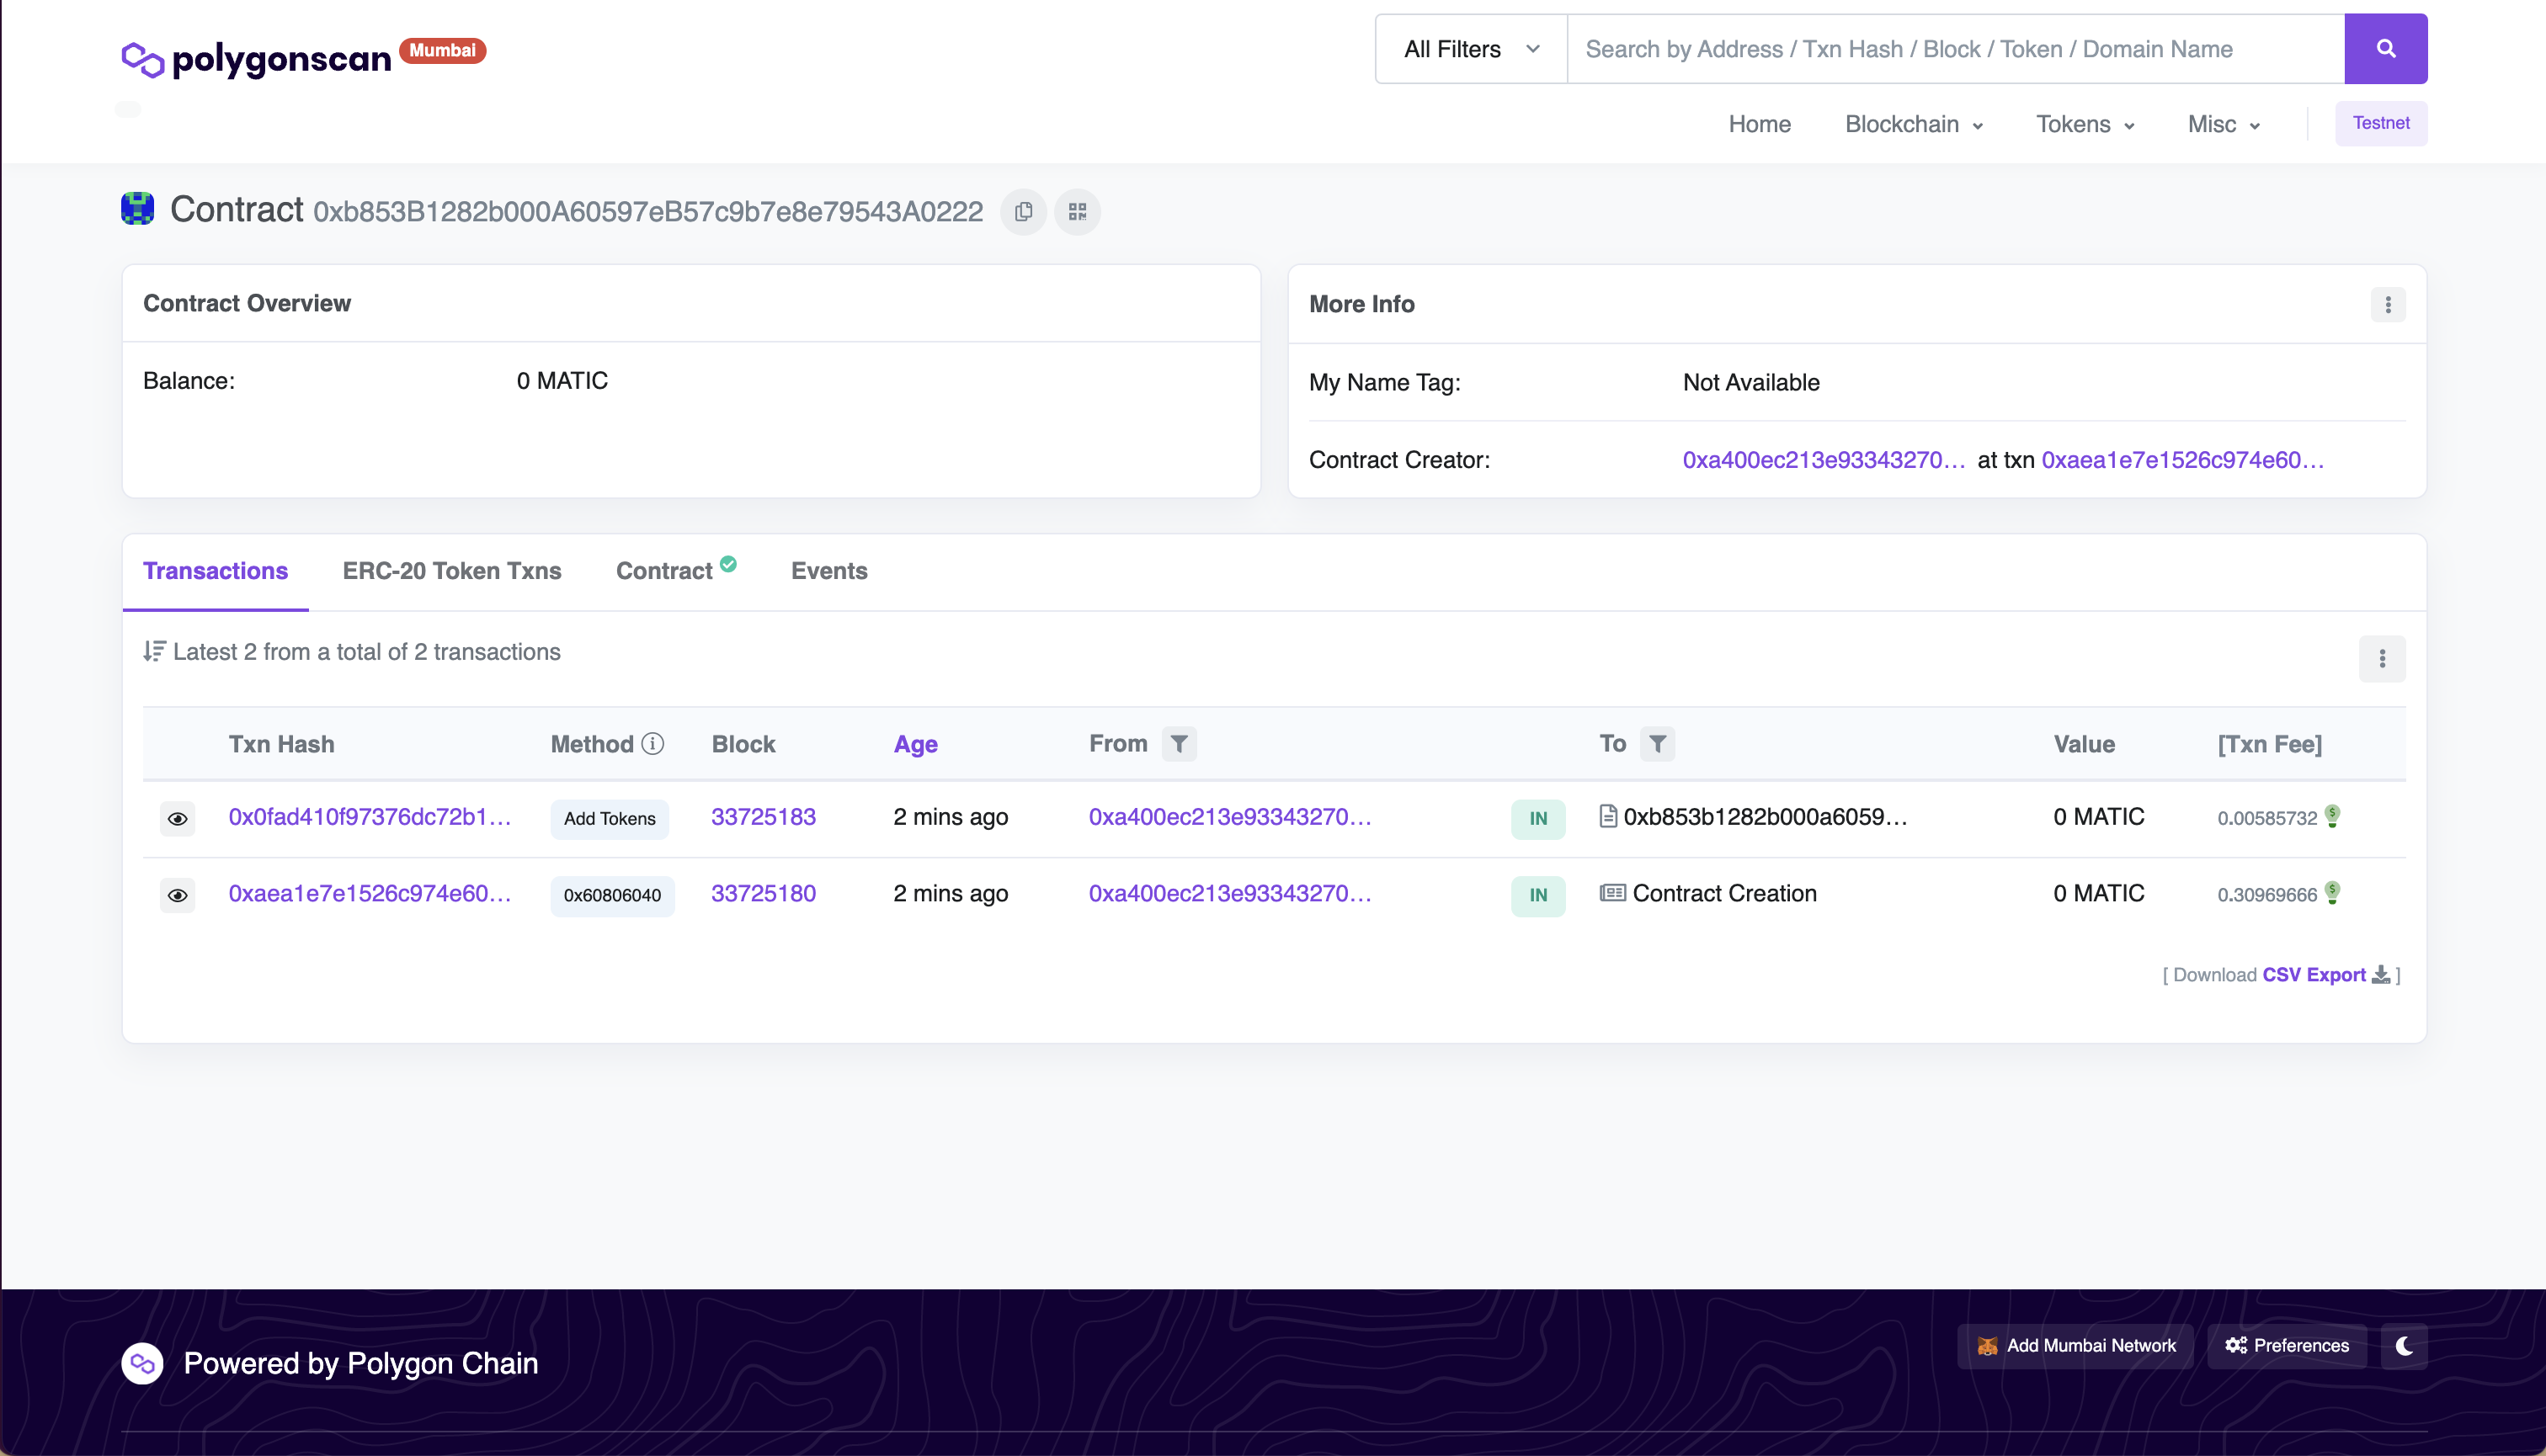The width and height of the screenshot is (2546, 1456).
Task: Show the QR code for the contract address
Action: pos(1077,212)
